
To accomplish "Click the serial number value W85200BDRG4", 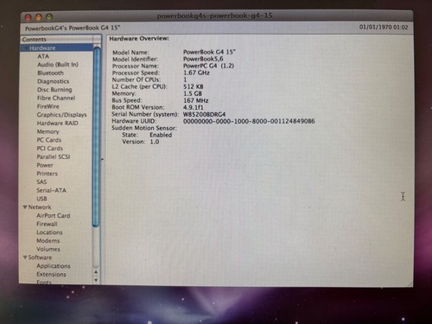I will pyautogui.click(x=205, y=114).
